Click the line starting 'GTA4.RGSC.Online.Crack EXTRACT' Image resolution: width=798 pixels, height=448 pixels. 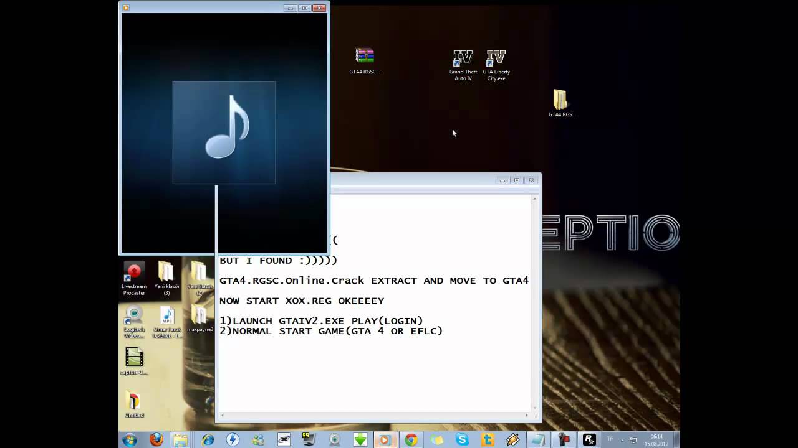pos(374,281)
